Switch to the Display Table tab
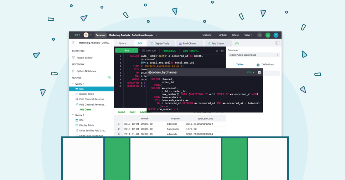The height and width of the screenshot is (180, 345). pyautogui.click(x=161, y=44)
